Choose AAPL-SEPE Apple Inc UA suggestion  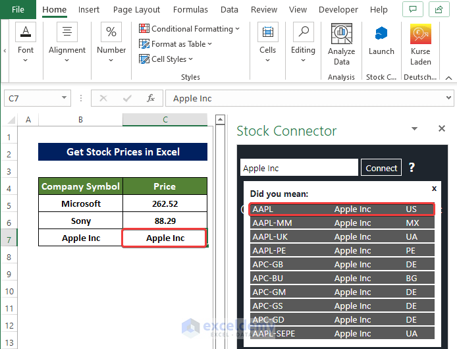(342, 334)
